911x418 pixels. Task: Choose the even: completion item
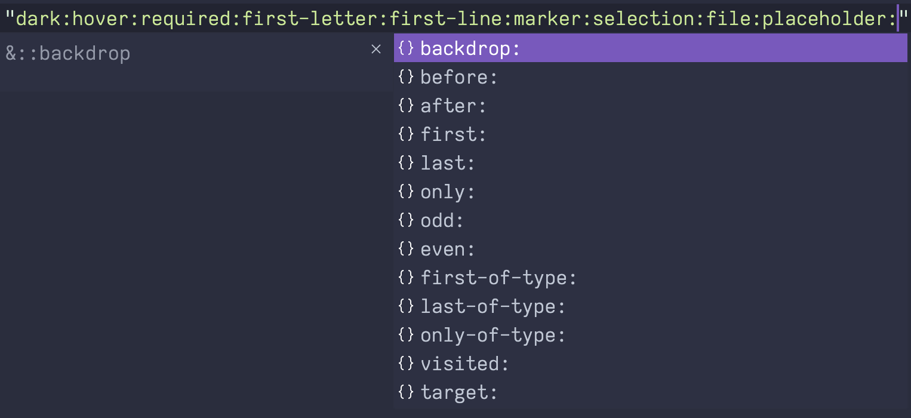(651, 249)
